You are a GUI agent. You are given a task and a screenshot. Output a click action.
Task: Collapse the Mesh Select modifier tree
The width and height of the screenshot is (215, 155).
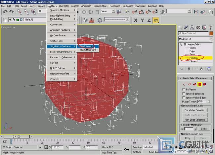(185, 44)
